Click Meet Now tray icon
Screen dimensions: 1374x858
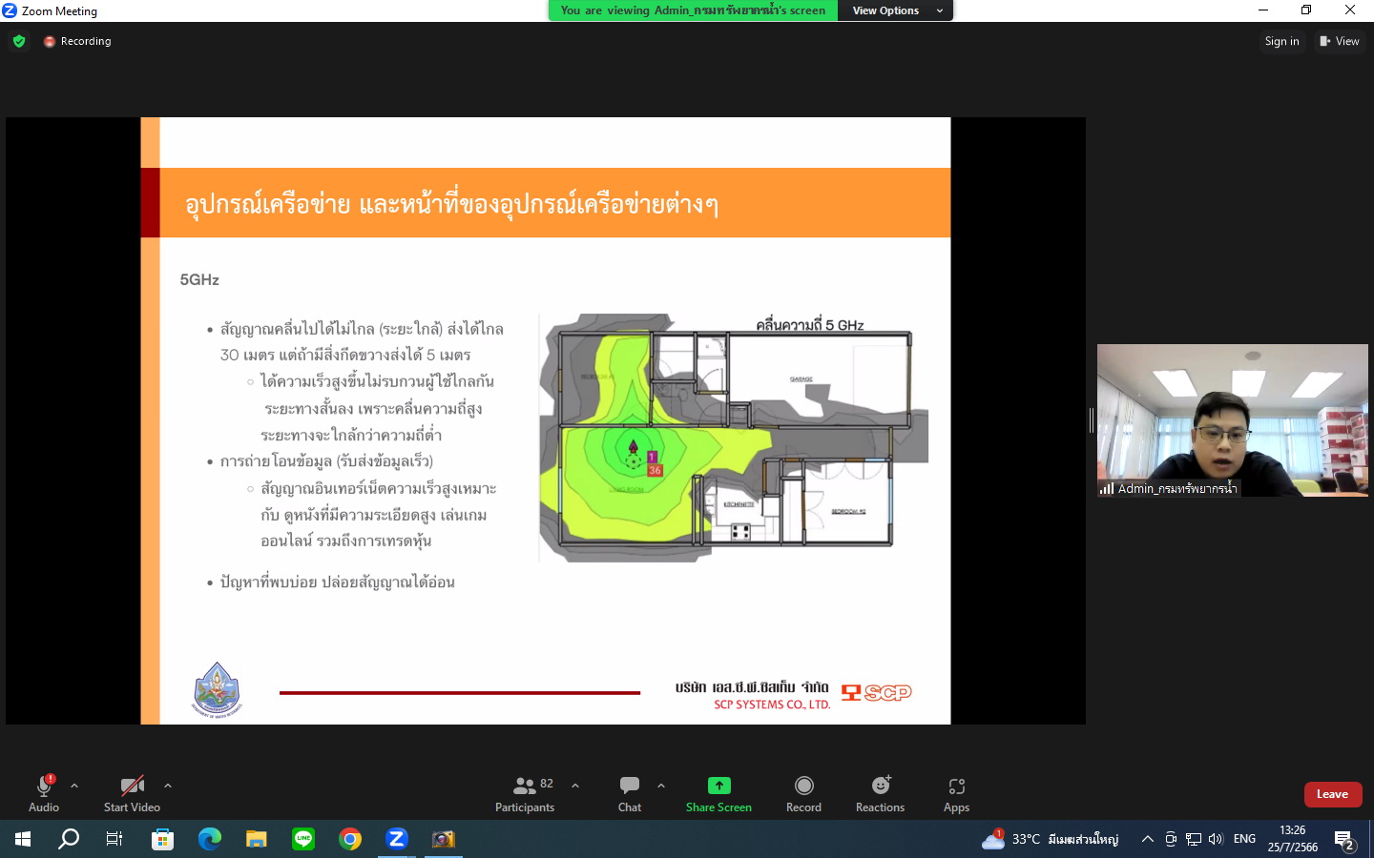(x=1171, y=839)
